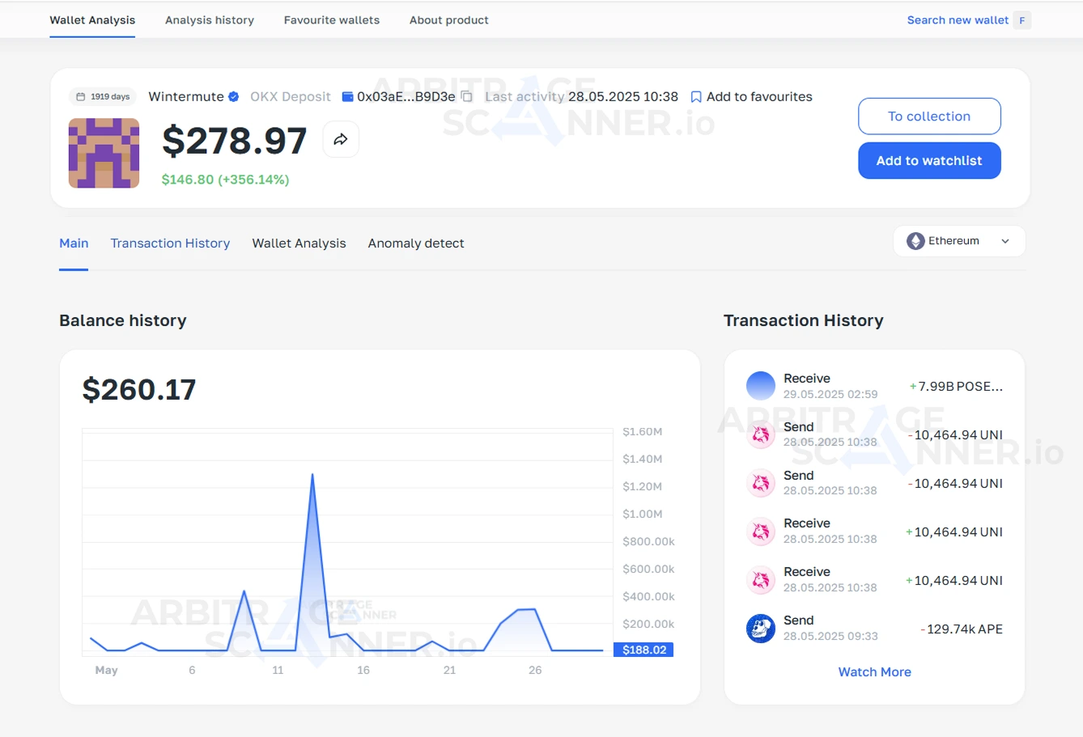Open the Analysis history tab
This screenshot has width=1083, height=737.
pos(210,20)
